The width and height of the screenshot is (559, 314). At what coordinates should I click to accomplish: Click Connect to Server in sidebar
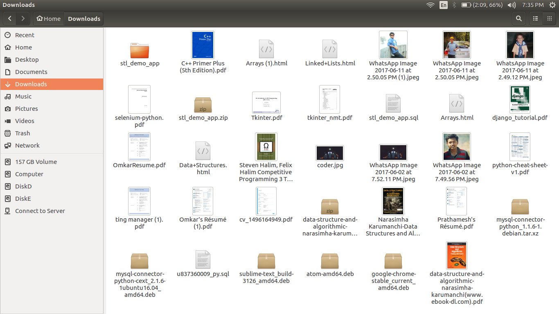point(52,211)
